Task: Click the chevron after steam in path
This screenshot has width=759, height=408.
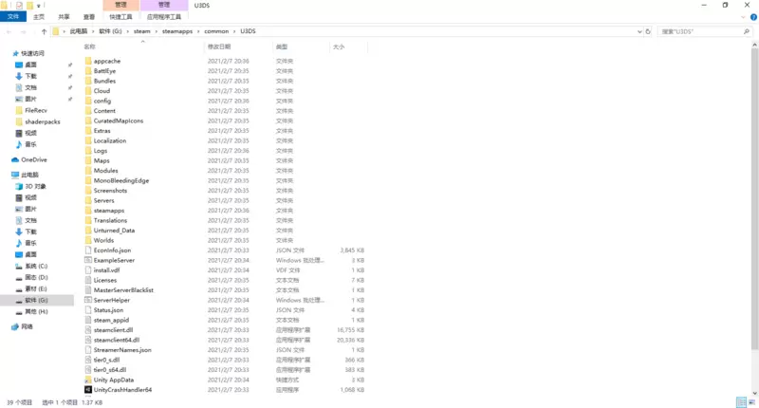Action: tap(157, 31)
